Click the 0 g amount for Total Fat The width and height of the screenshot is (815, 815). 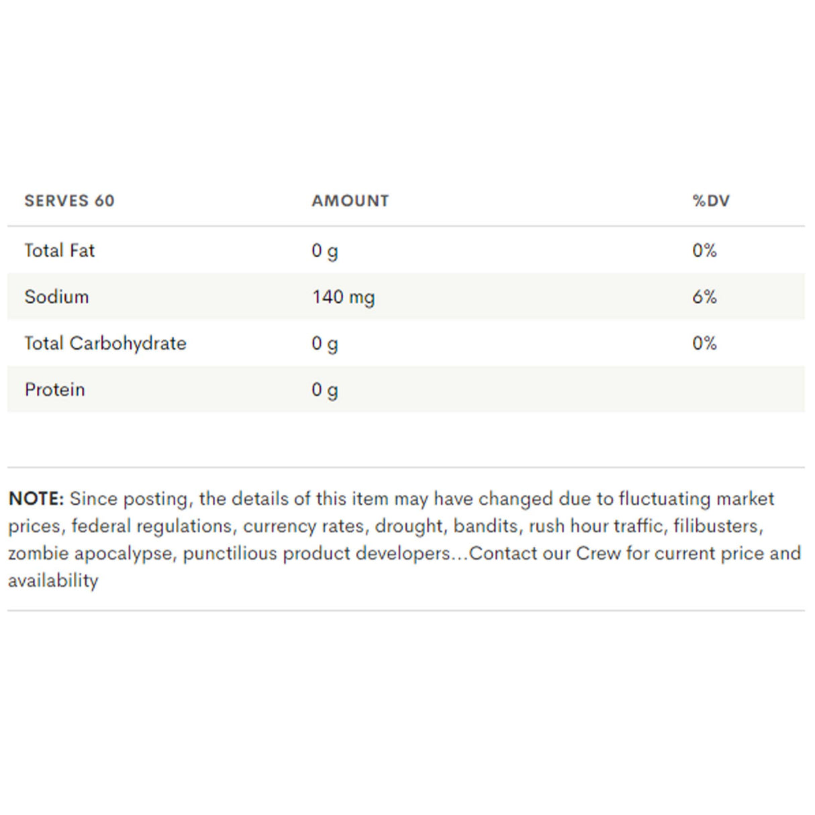click(x=324, y=251)
